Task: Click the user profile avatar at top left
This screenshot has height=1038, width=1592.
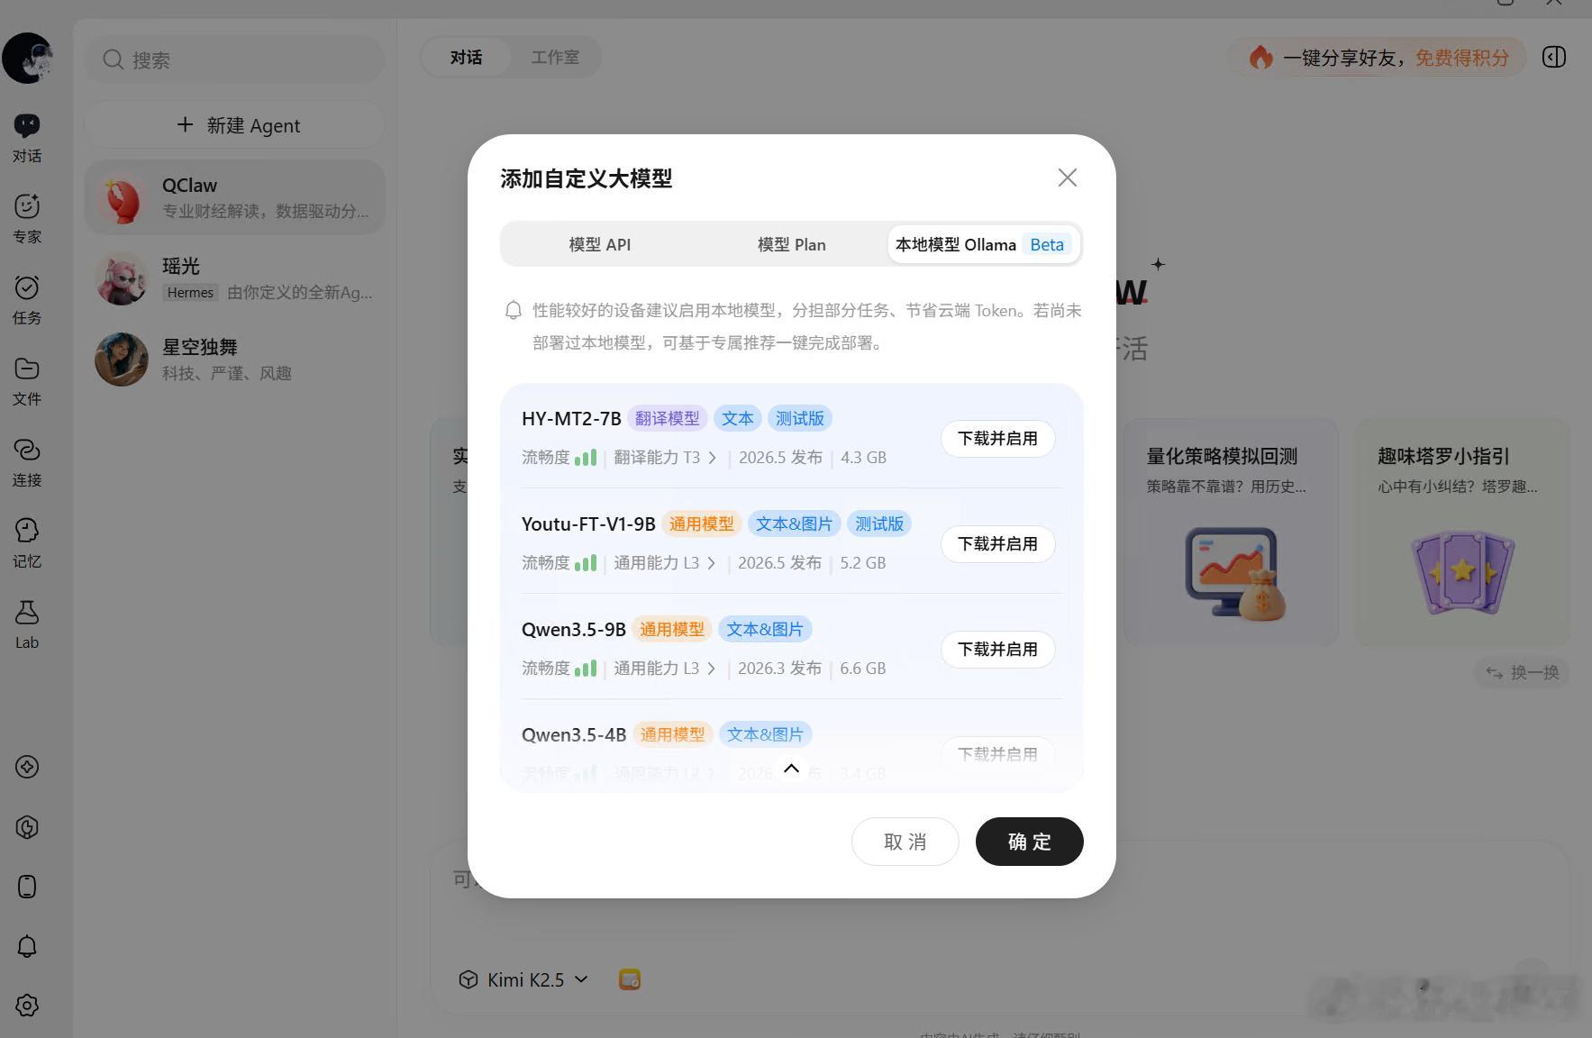Action: pos(27,58)
